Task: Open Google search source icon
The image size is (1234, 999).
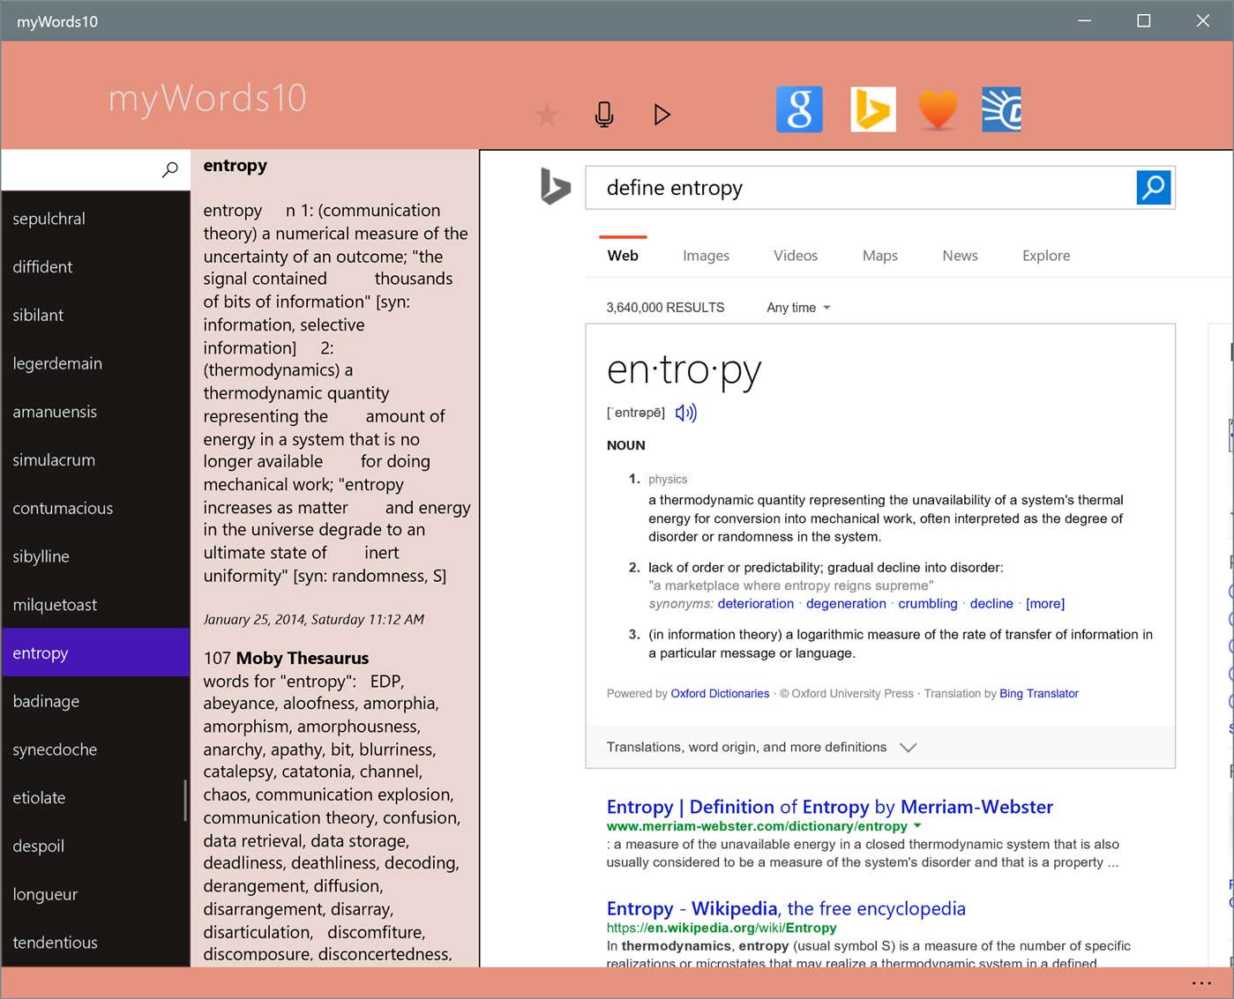Action: [799, 109]
